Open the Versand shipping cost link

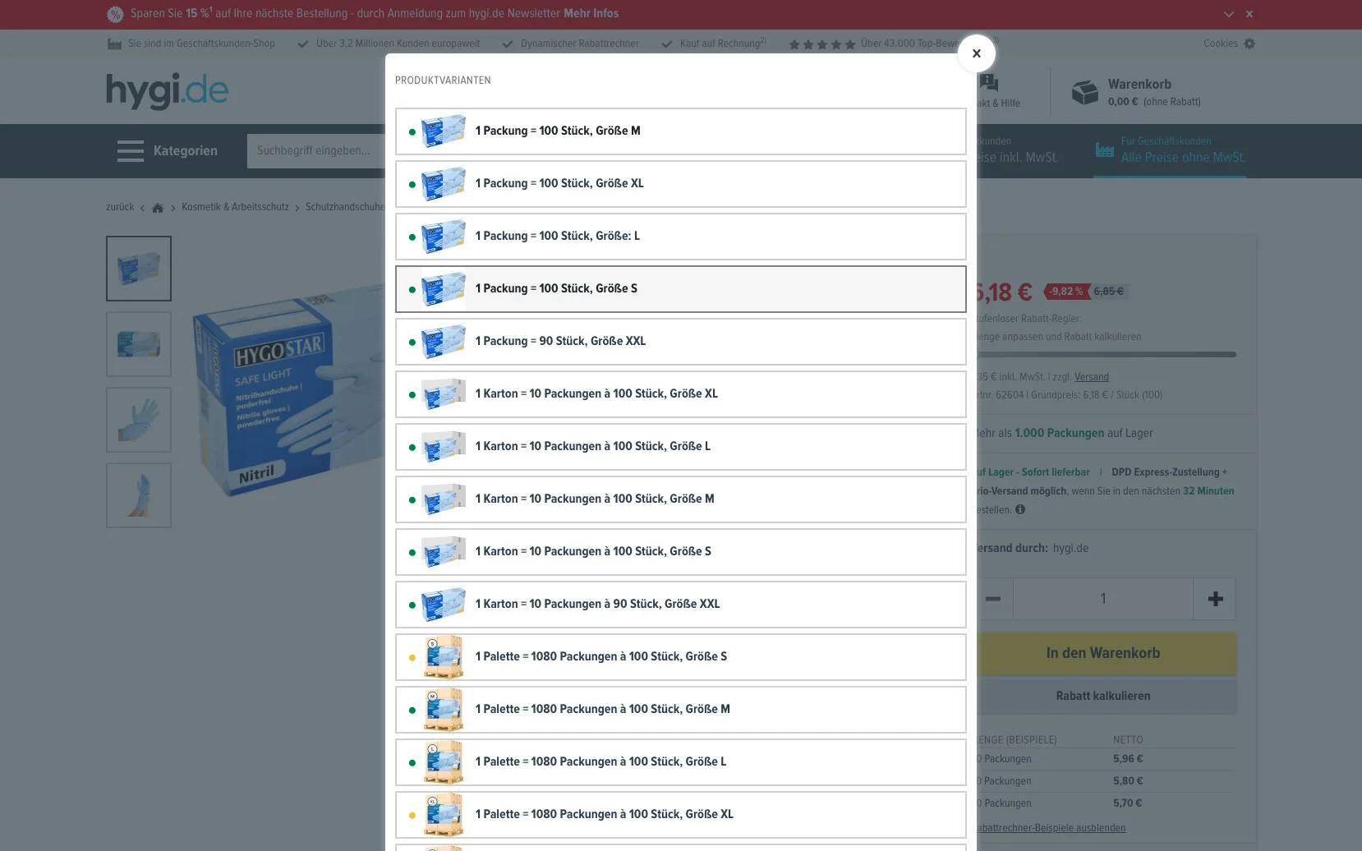coord(1092,377)
